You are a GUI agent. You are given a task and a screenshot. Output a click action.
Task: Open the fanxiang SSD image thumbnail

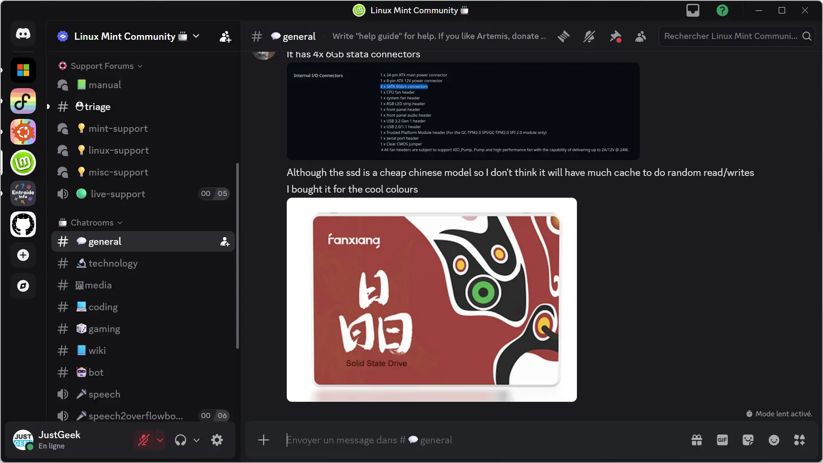[x=431, y=300]
